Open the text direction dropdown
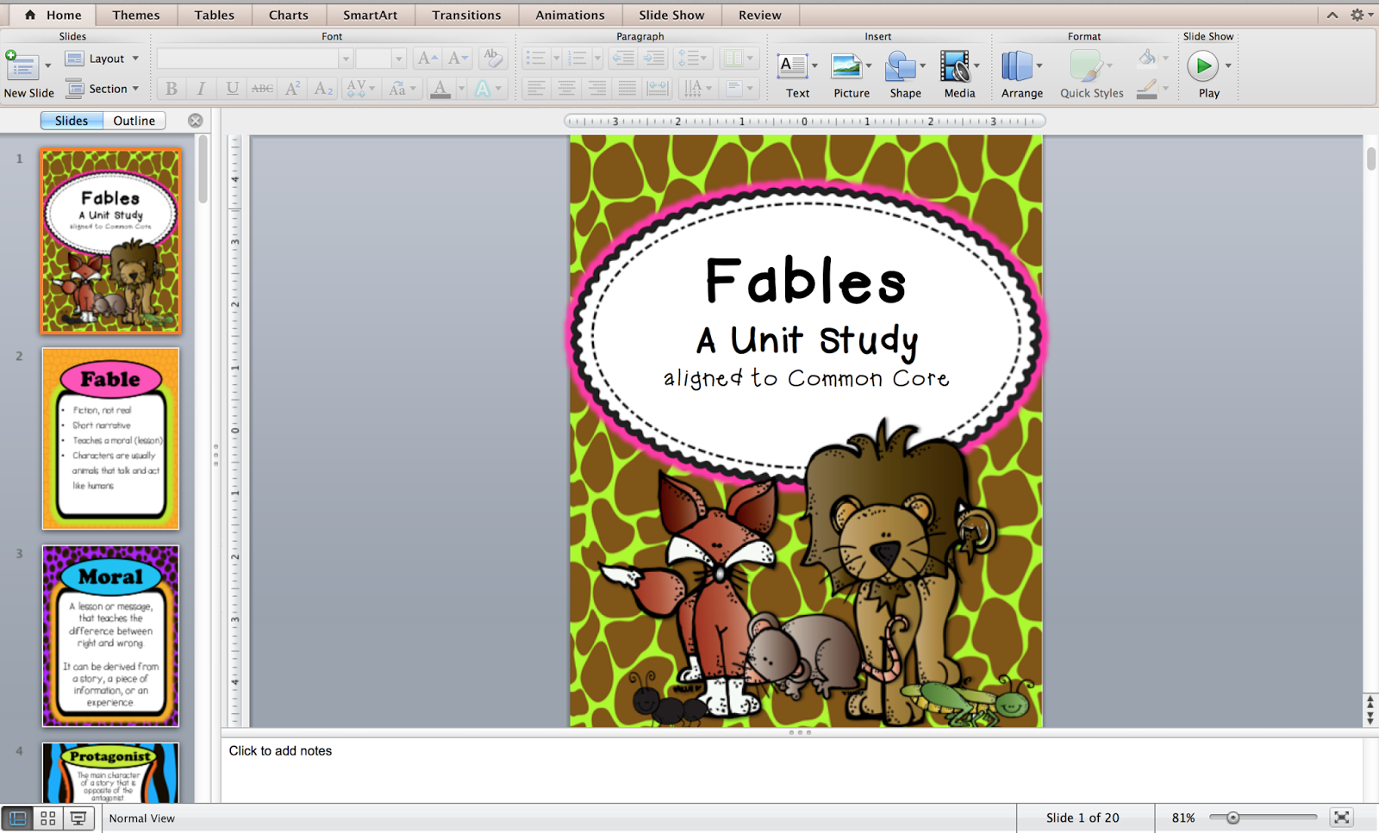This screenshot has height=833, width=1379. pyautogui.click(x=698, y=88)
